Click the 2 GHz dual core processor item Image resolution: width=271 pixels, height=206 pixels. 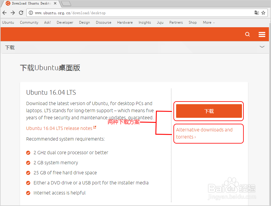pyautogui.click(x=71, y=152)
